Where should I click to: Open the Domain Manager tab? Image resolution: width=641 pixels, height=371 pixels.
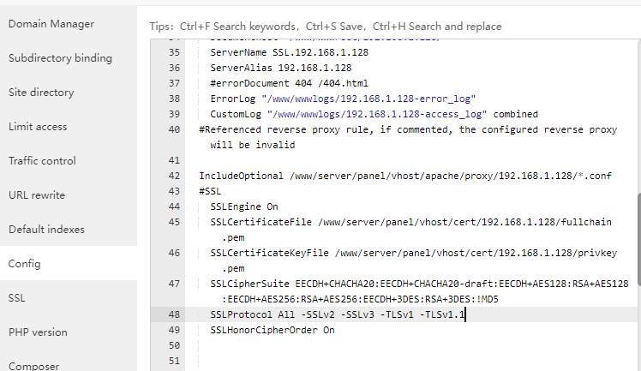pyautogui.click(x=51, y=24)
